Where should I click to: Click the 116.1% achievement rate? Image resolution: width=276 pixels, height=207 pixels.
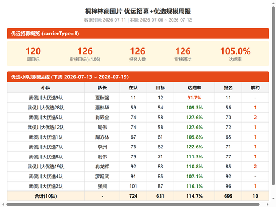(194, 186)
